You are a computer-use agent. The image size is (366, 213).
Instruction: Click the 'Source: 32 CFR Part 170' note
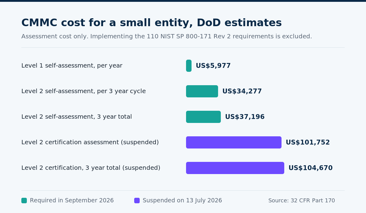tap(302, 201)
